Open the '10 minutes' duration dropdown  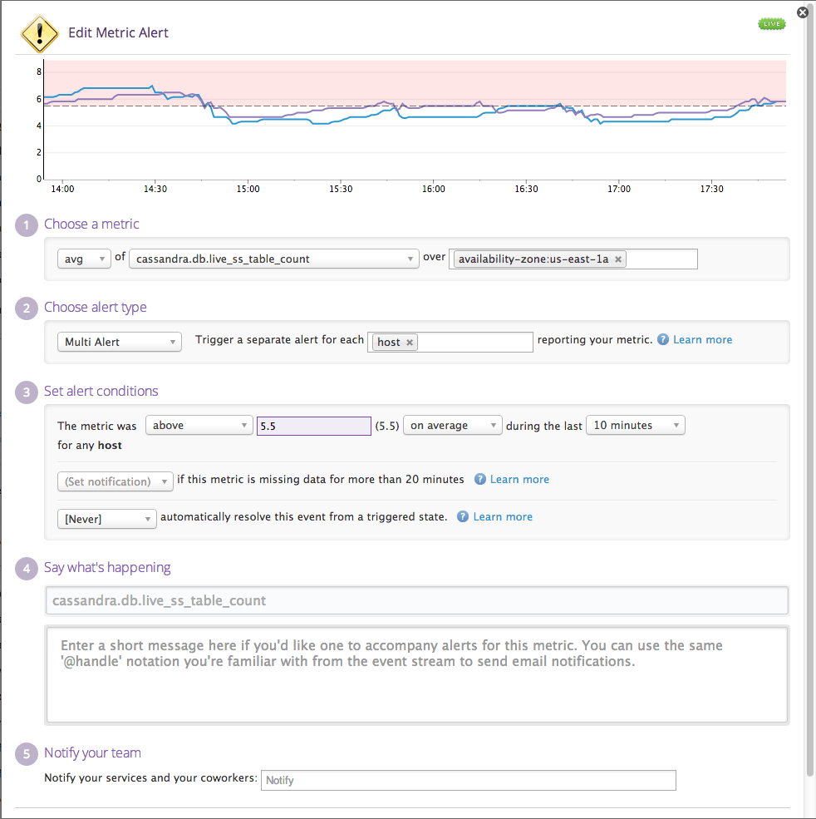pos(635,425)
